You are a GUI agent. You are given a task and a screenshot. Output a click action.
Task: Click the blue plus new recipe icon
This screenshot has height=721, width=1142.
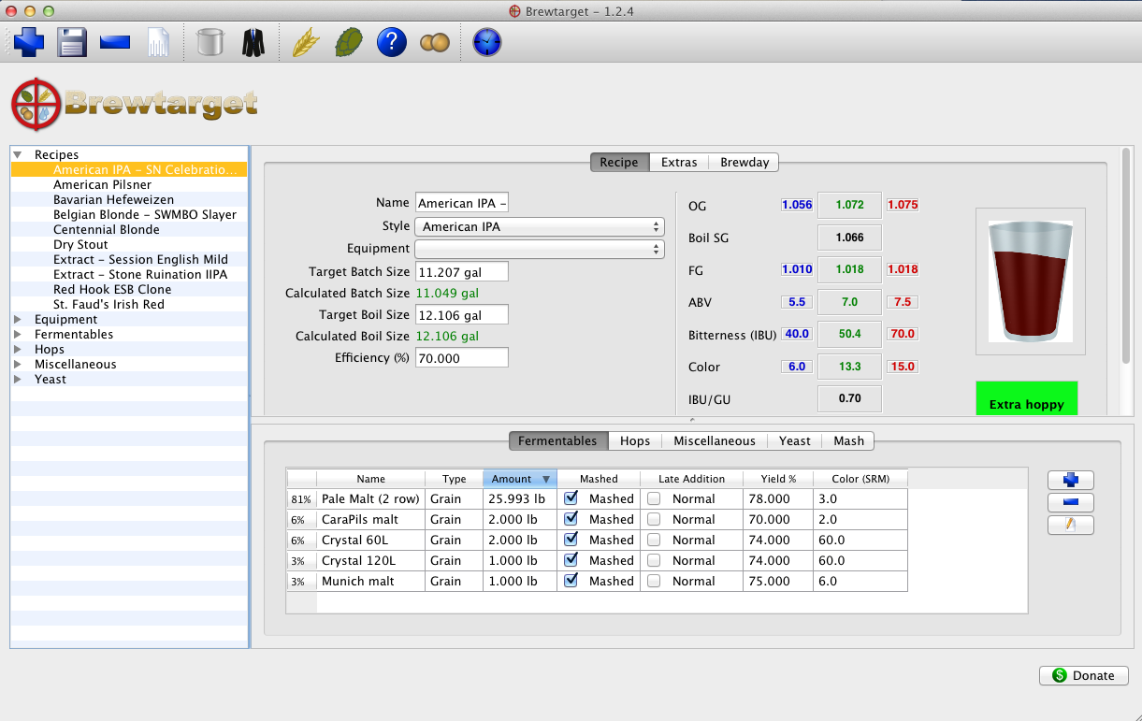tap(29, 42)
